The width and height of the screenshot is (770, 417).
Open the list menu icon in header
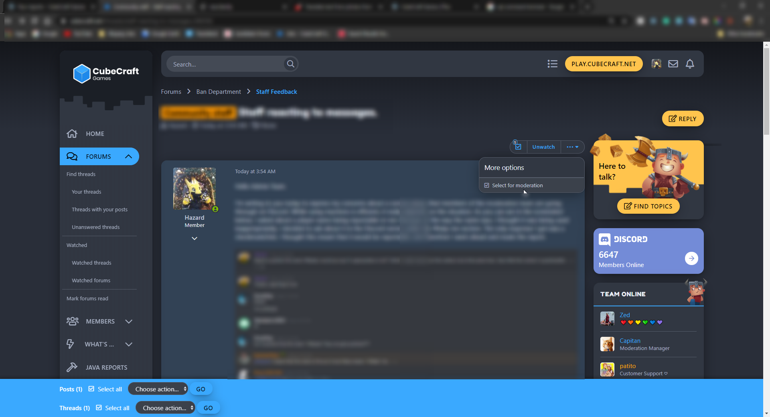pos(552,64)
